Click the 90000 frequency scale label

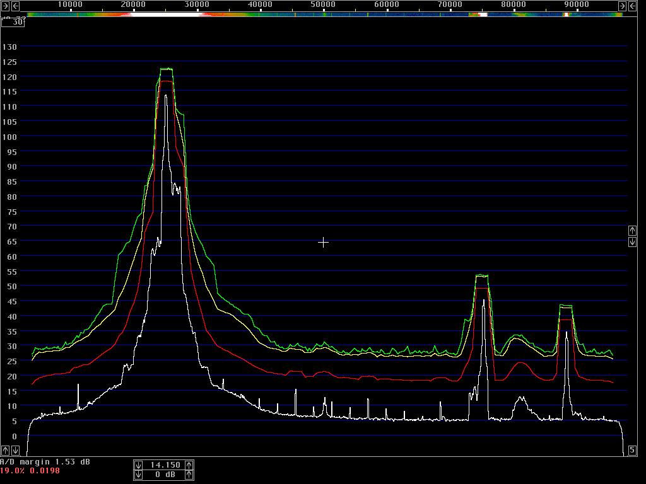577,4
